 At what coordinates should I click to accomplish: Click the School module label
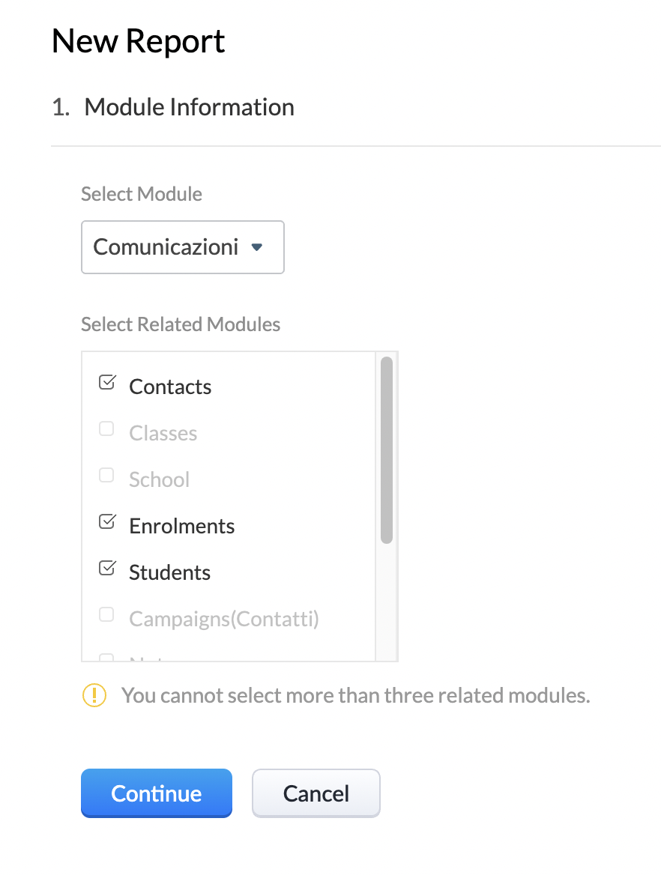click(x=159, y=479)
